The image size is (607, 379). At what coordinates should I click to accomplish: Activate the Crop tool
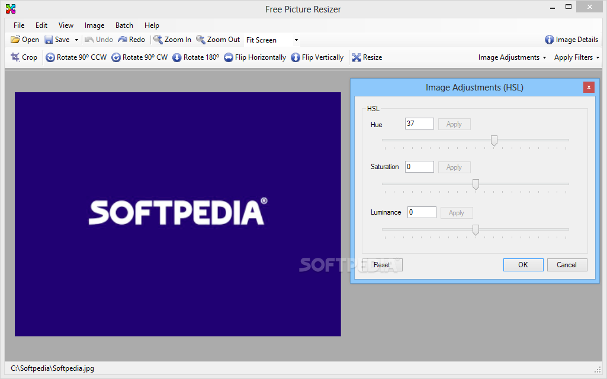click(x=24, y=57)
